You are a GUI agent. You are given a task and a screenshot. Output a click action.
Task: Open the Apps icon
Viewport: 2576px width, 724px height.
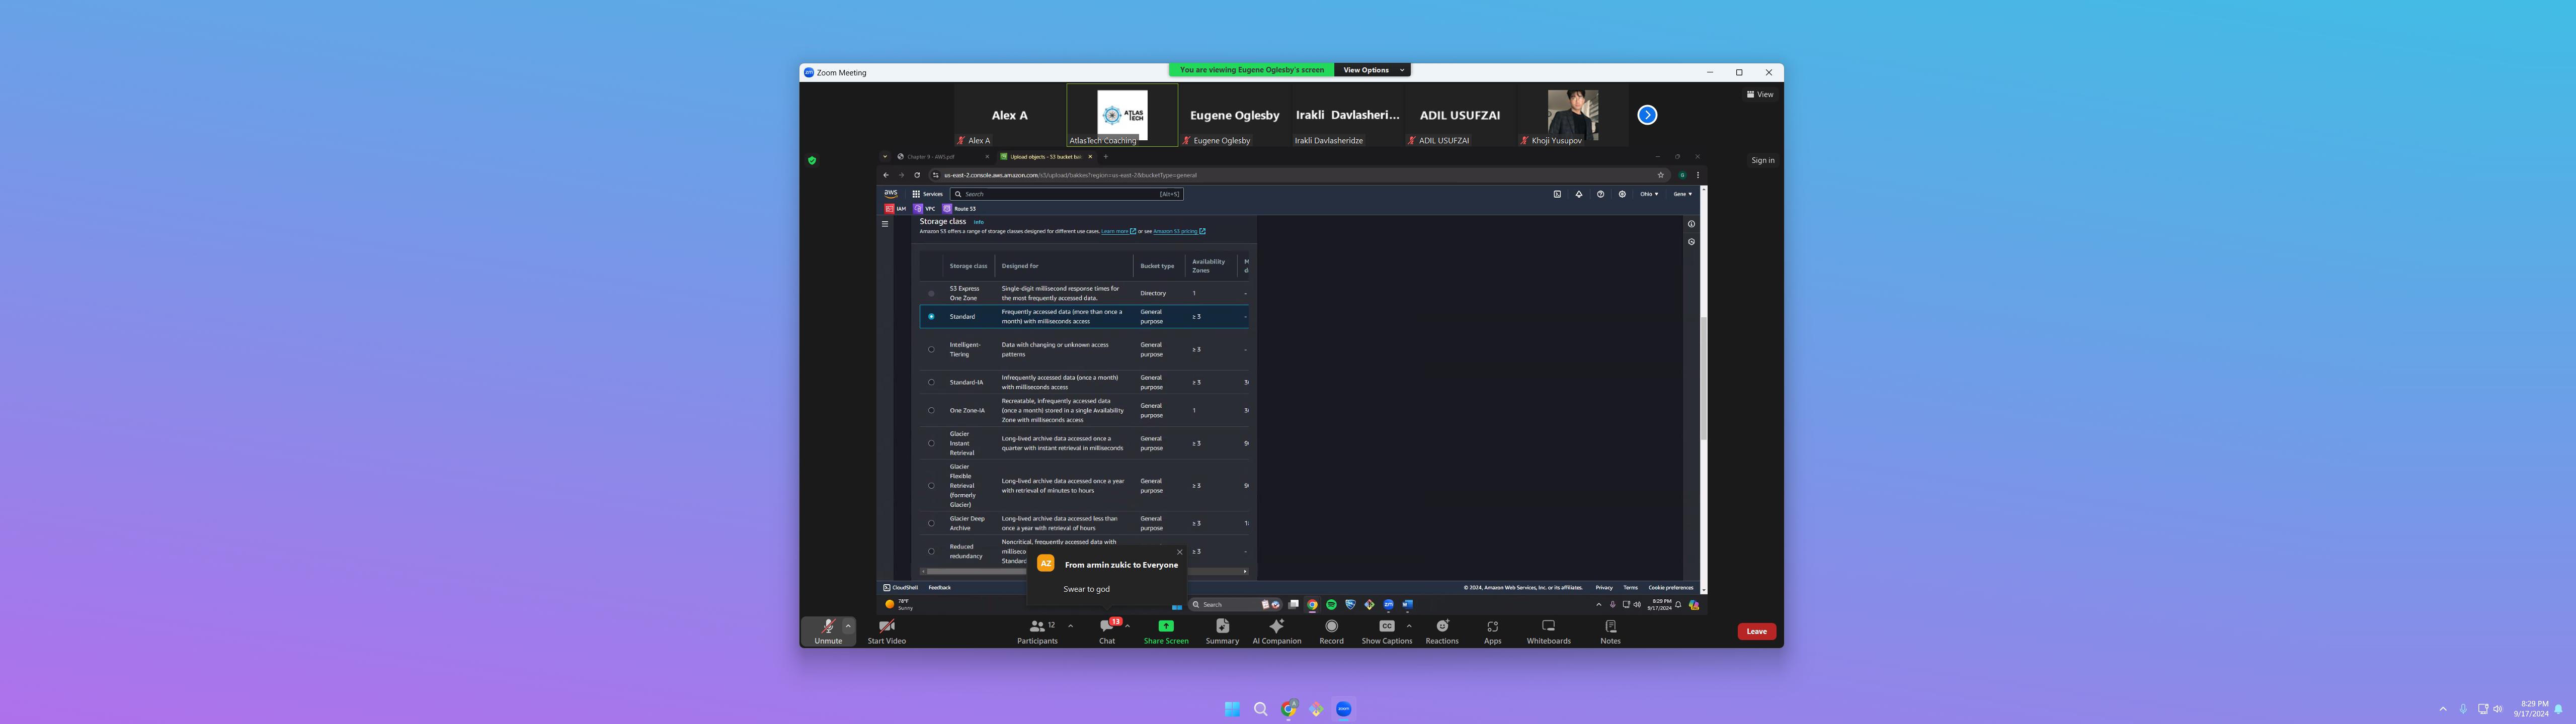pyautogui.click(x=1492, y=627)
